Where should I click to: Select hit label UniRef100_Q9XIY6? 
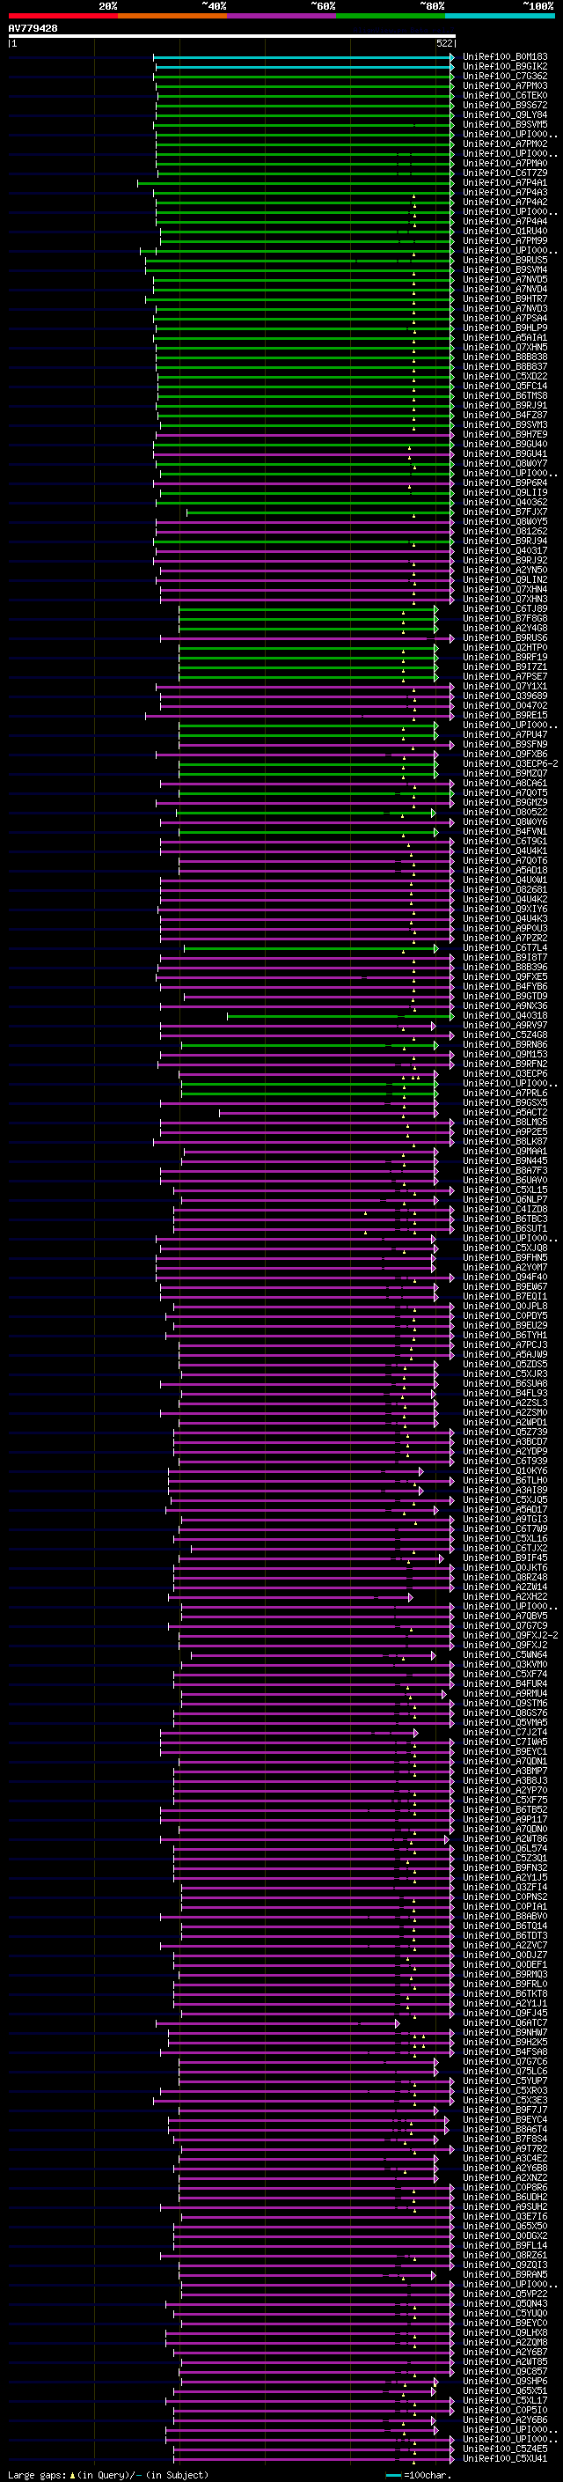pyautogui.click(x=505, y=910)
